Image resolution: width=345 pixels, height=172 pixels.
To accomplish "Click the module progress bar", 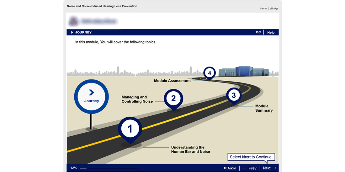I will (x=109, y=168).
